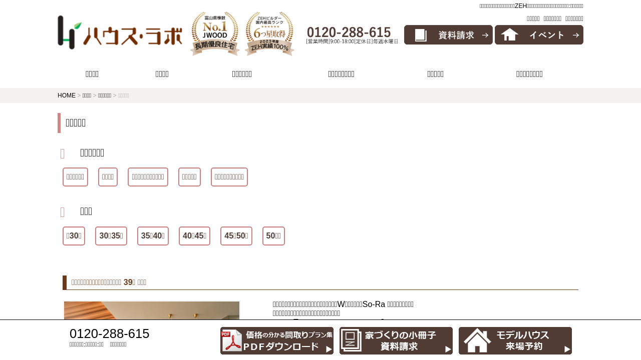The width and height of the screenshot is (641, 360).
Task: Open the 資料請求 header button
Action: coord(448,35)
